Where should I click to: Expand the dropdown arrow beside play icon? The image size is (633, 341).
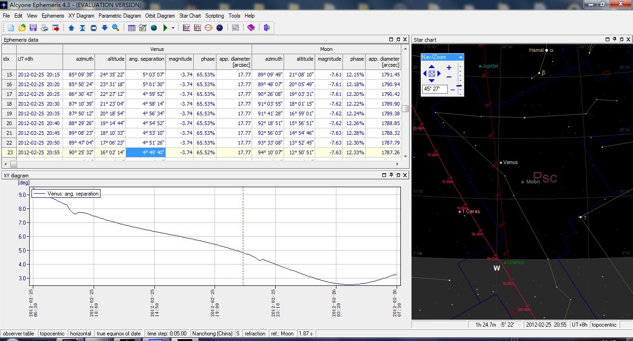pos(173,28)
